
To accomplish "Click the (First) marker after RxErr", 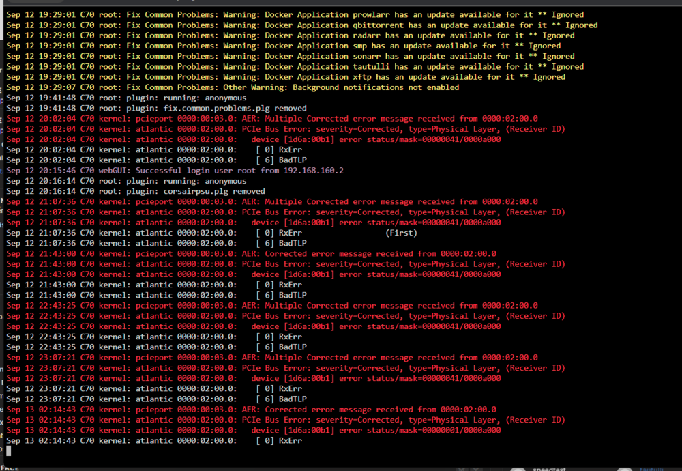I will pyautogui.click(x=401, y=233).
